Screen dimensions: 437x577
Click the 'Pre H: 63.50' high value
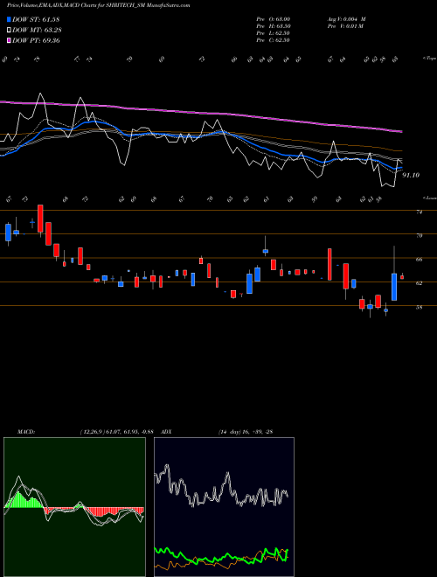[273, 26]
